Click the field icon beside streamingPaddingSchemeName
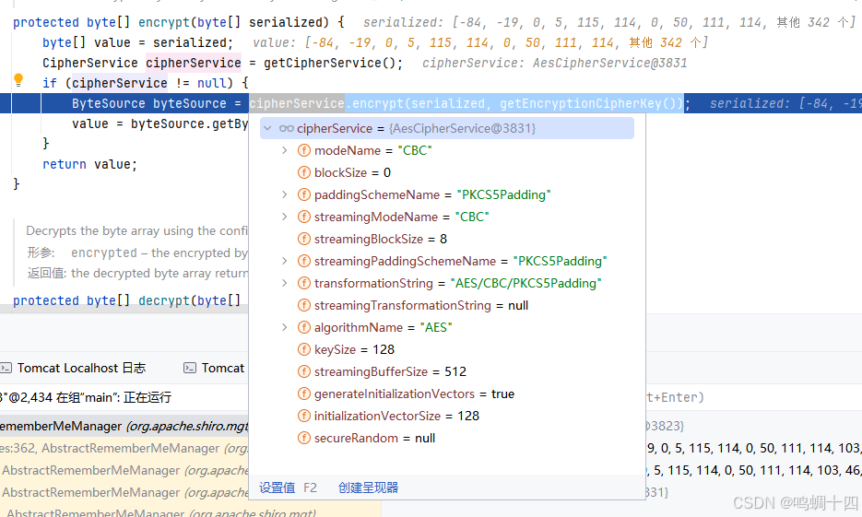862x517 pixels. click(x=304, y=261)
